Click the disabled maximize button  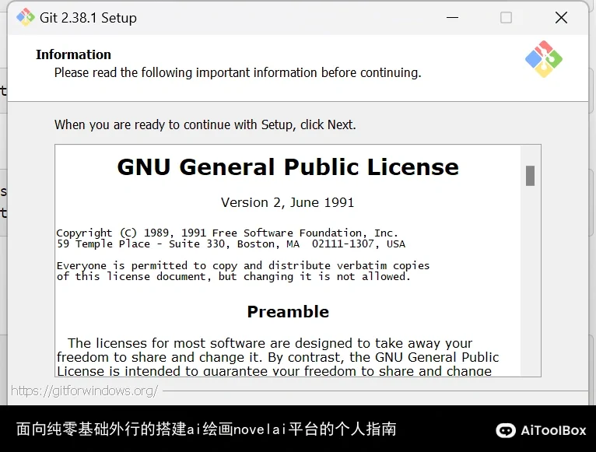[506, 17]
